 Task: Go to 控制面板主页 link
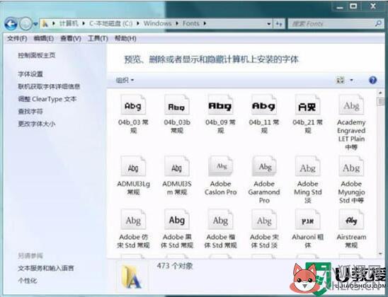point(37,55)
